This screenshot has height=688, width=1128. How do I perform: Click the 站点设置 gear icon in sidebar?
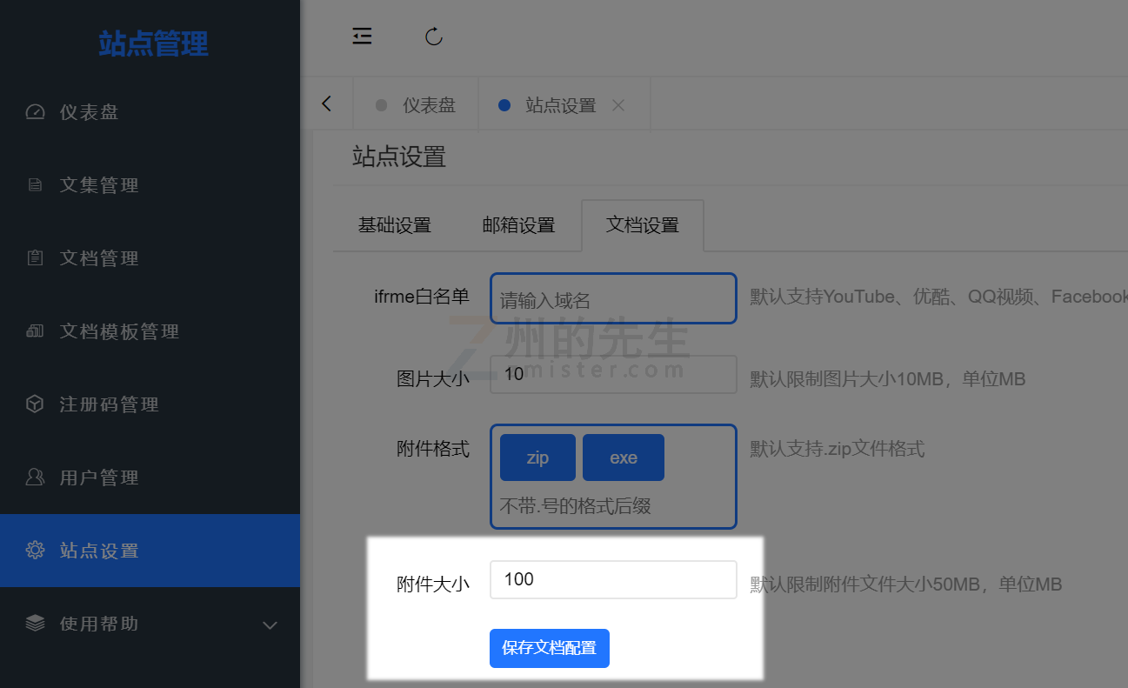click(x=35, y=551)
